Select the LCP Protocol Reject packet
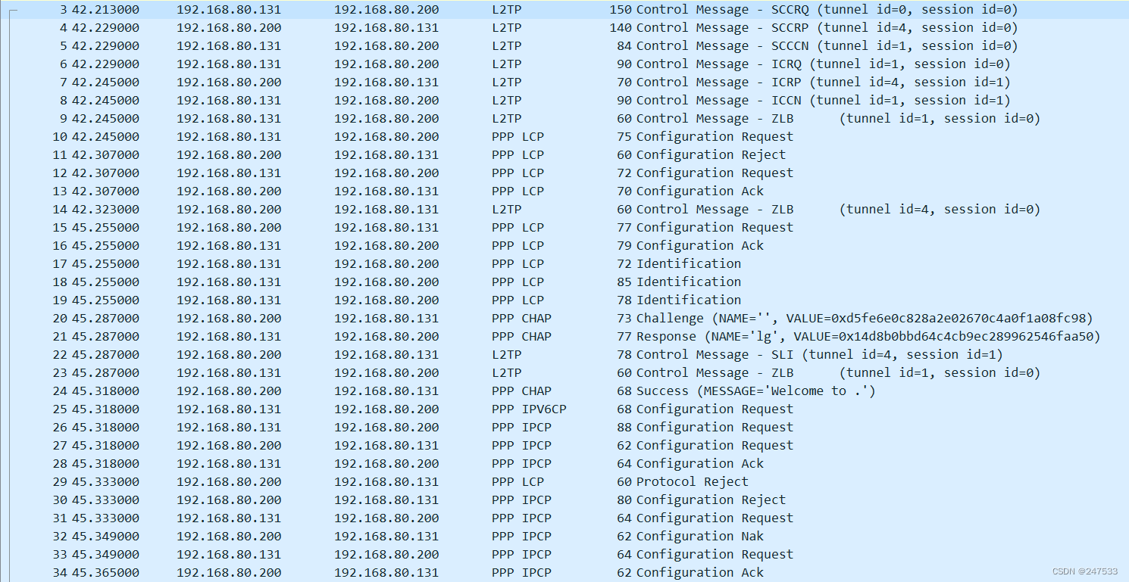 click(564, 482)
